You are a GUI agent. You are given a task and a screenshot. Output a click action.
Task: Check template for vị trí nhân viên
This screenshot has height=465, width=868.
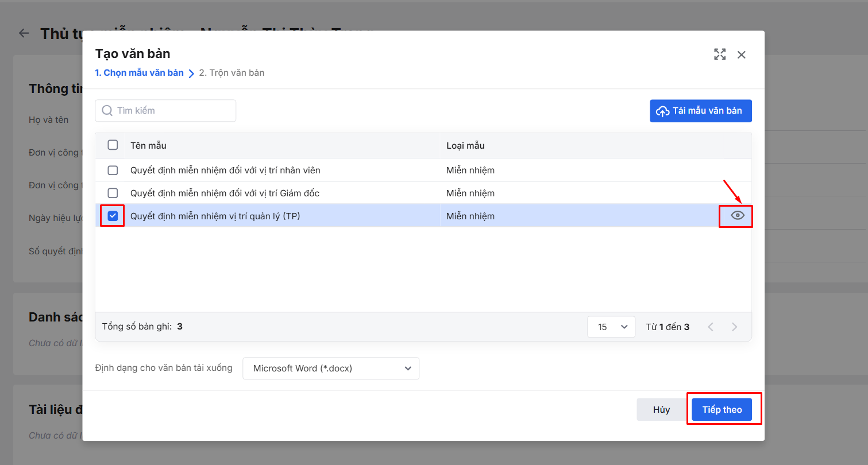(x=113, y=170)
